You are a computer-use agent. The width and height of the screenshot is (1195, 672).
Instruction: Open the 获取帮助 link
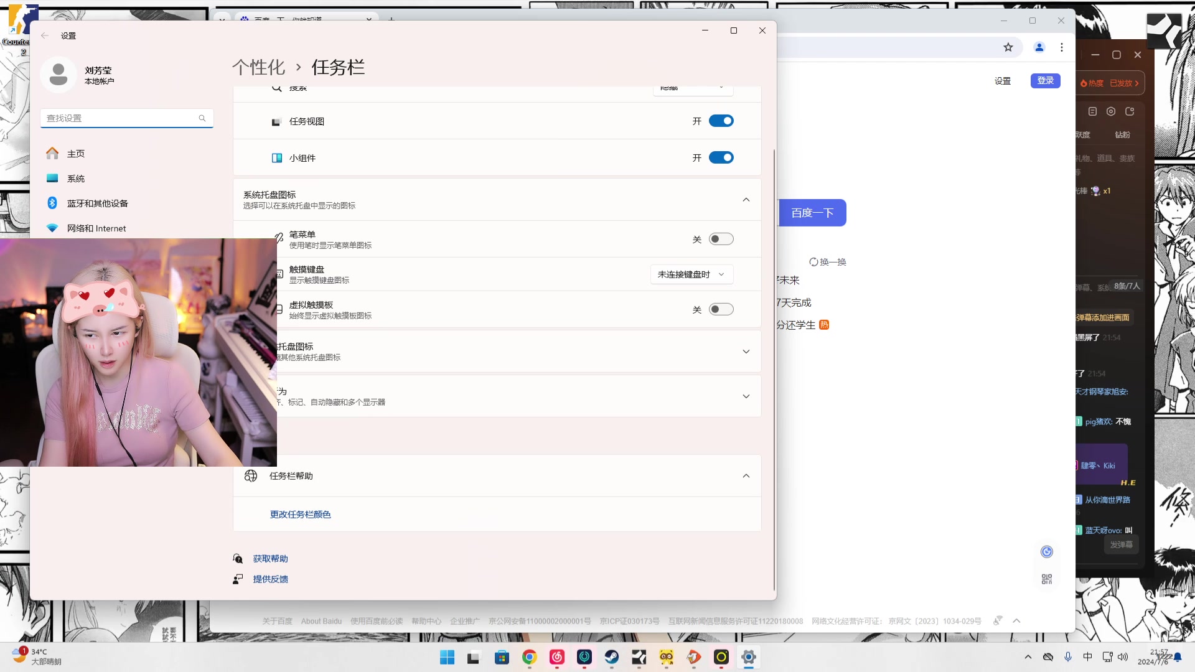pos(270,559)
